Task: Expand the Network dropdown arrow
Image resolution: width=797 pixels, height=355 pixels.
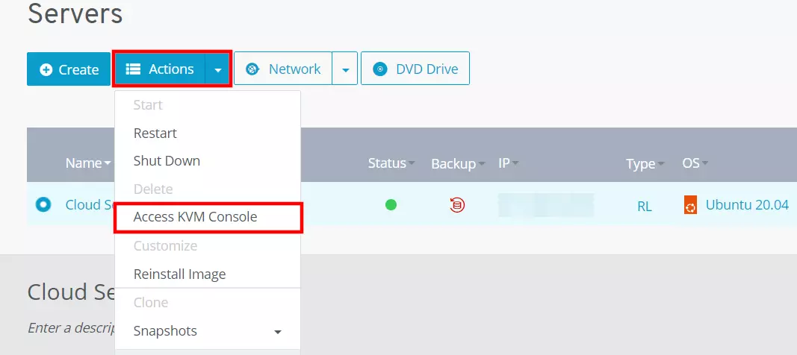Action: pos(345,69)
